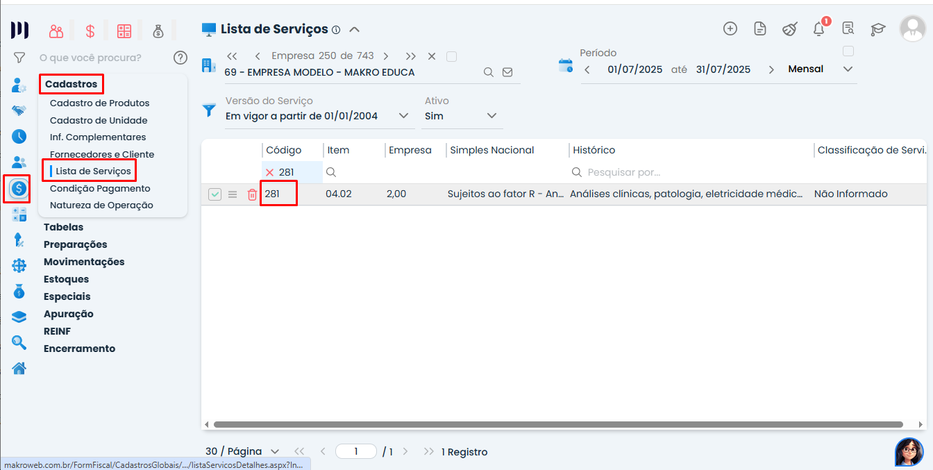Select the graduation cap training icon
The image size is (933, 470).
(878, 29)
